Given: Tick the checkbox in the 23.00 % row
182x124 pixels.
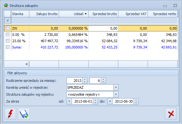Looking at the screenshot, I should tap(8, 41).
